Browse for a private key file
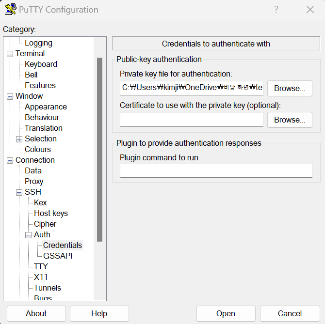Image resolution: width=325 pixels, height=324 pixels. pyautogui.click(x=290, y=88)
